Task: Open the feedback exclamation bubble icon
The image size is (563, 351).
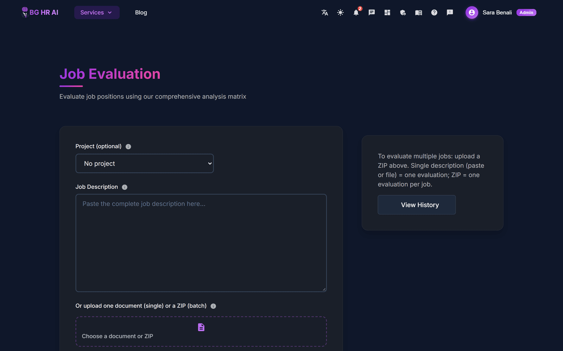Action: (450, 13)
